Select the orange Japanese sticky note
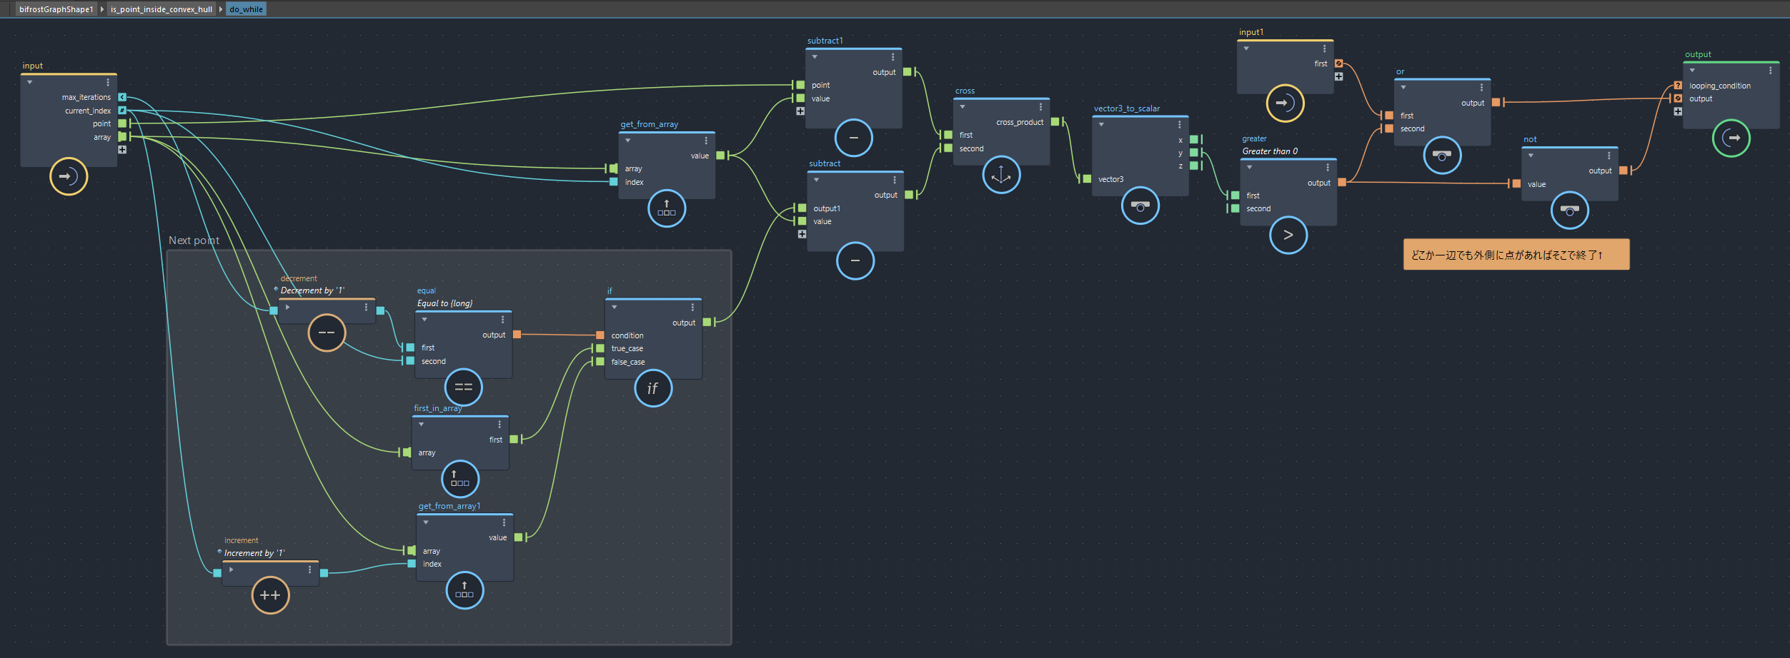 (x=1516, y=255)
